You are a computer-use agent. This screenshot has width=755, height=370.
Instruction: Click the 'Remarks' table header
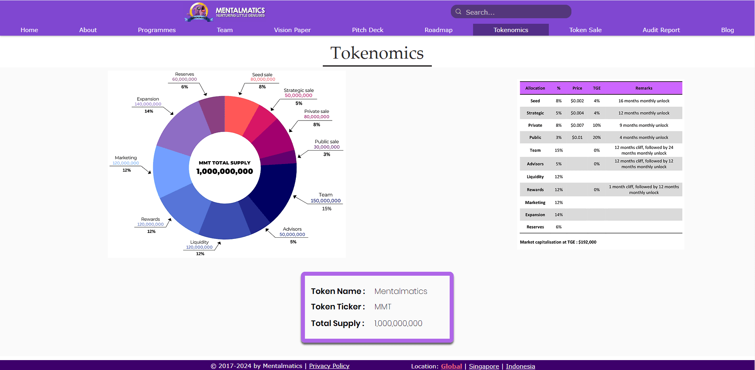644,88
